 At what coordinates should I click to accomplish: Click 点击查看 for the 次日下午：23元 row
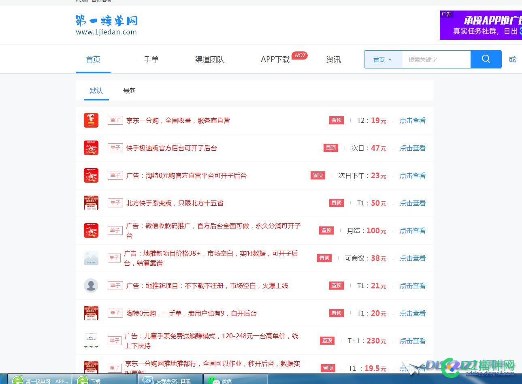pyautogui.click(x=413, y=175)
